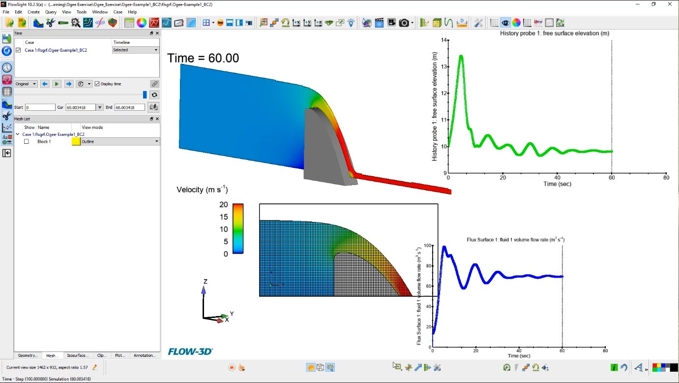
Task: Click the camera snapshot icon
Action: (x=404, y=23)
